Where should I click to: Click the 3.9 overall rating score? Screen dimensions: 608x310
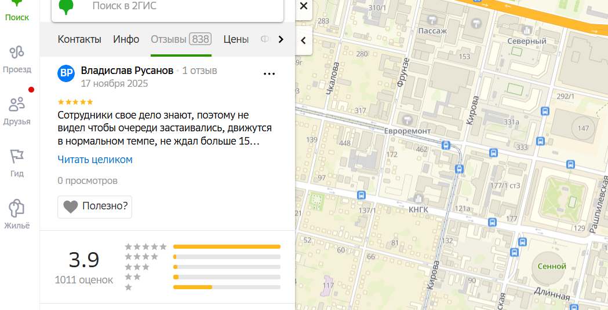coord(84,260)
